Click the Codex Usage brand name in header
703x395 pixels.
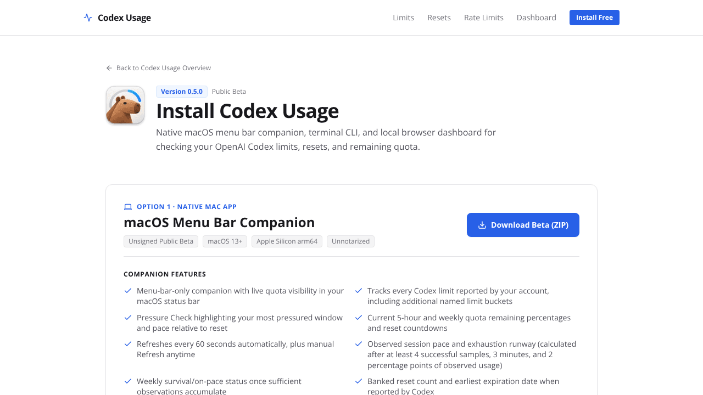[x=124, y=18]
